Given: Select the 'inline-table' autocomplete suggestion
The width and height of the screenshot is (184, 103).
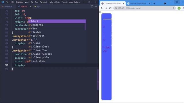Looking at the screenshot, I should (57, 58).
